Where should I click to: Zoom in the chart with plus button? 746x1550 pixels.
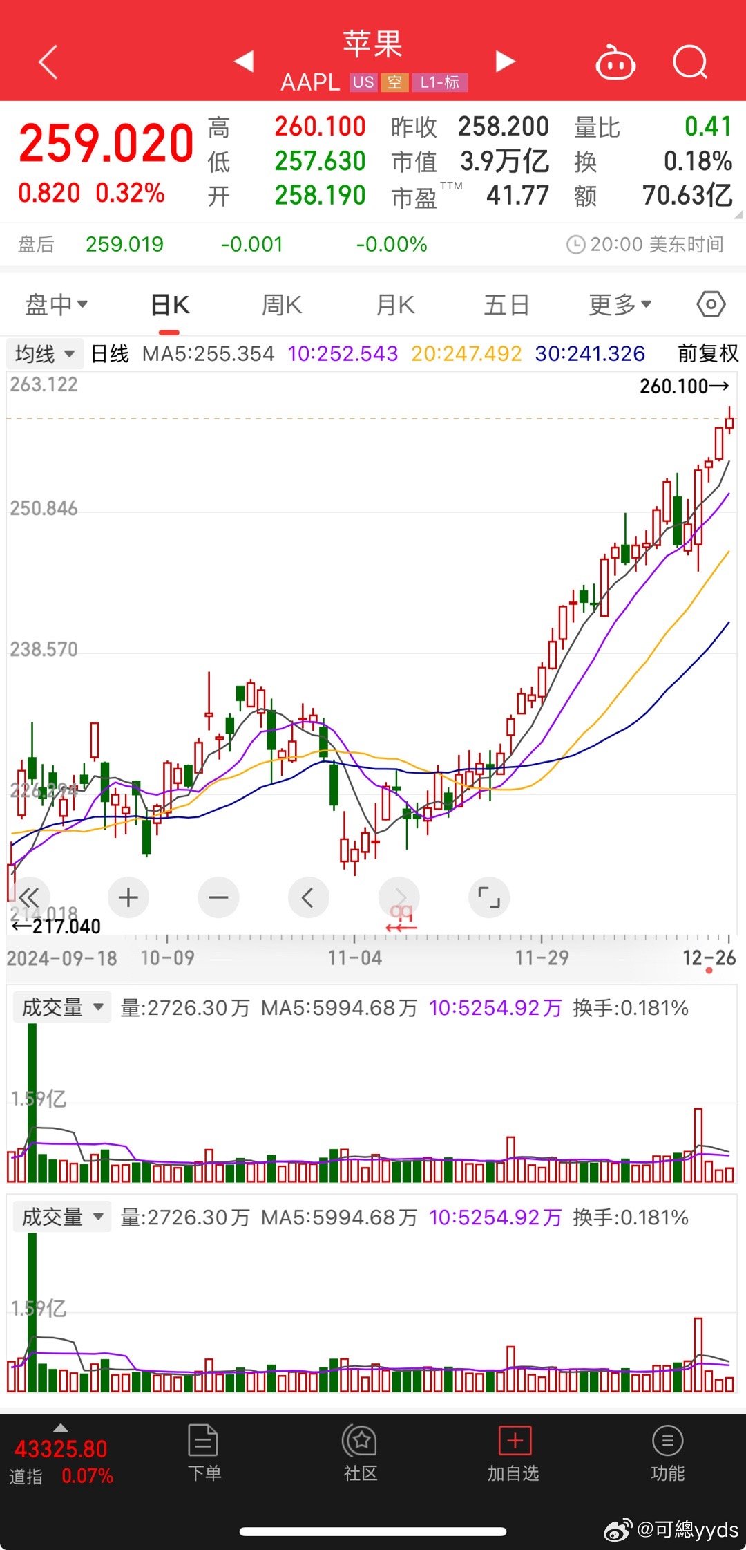(128, 897)
